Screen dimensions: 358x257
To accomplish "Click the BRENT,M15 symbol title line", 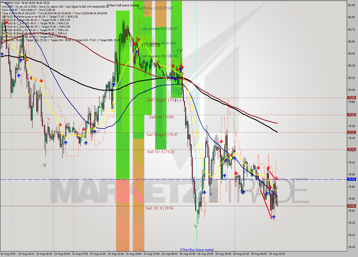I will click(x=27, y=3).
